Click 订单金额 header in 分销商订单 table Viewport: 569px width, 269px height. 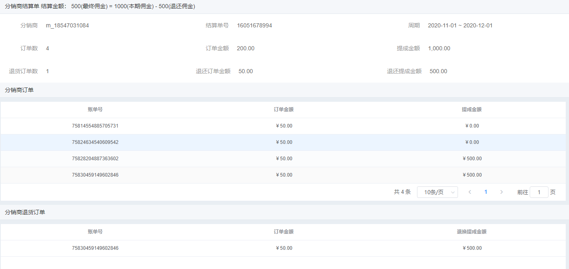pyautogui.click(x=284, y=110)
